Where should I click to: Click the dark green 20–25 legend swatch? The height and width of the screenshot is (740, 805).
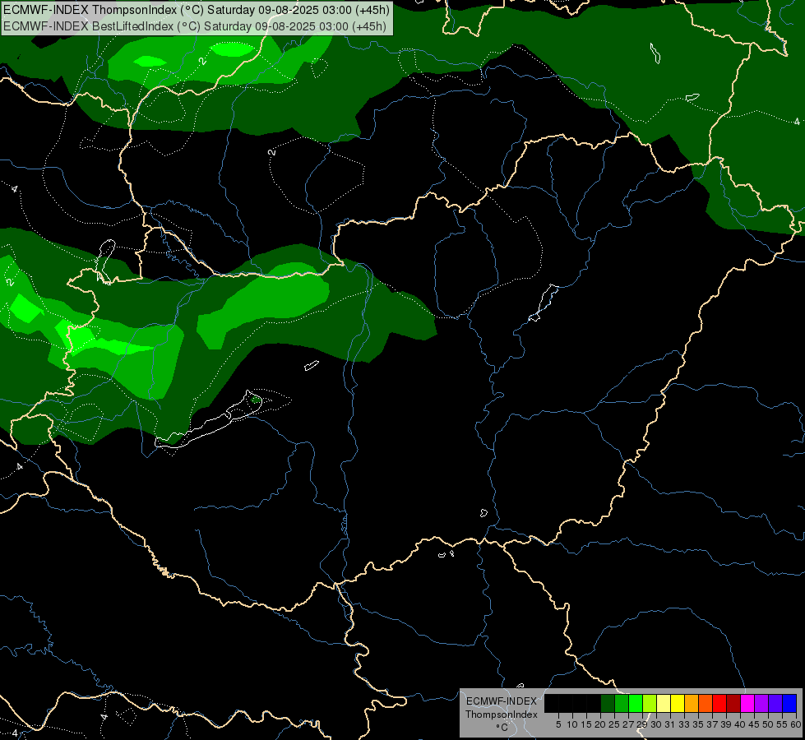click(608, 703)
